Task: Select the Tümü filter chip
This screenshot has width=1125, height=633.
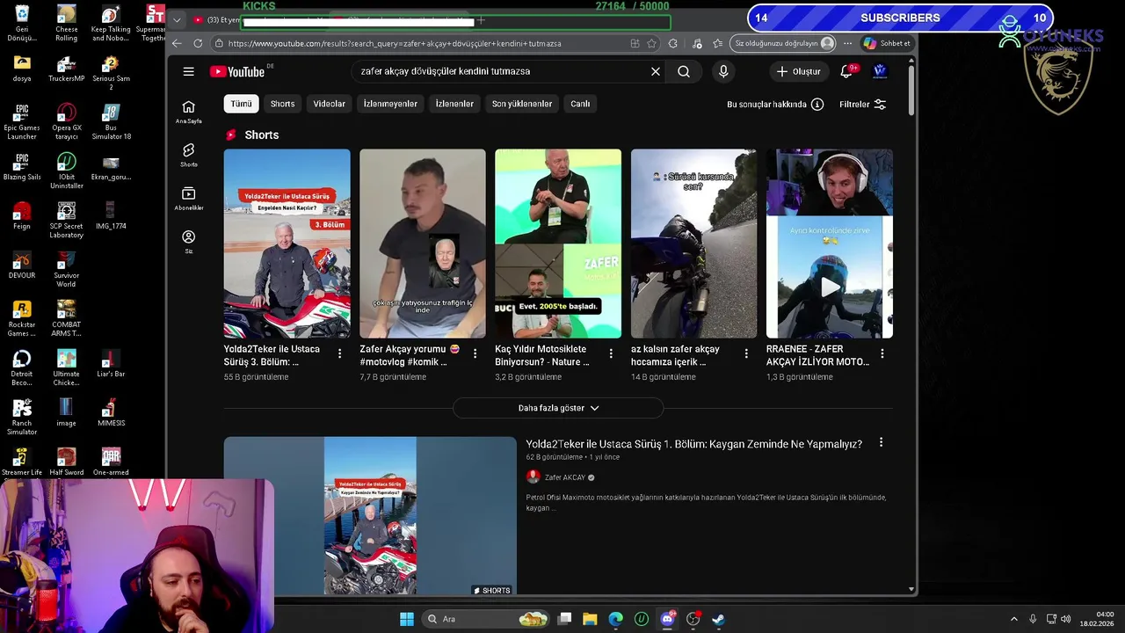Action: (x=241, y=104)
